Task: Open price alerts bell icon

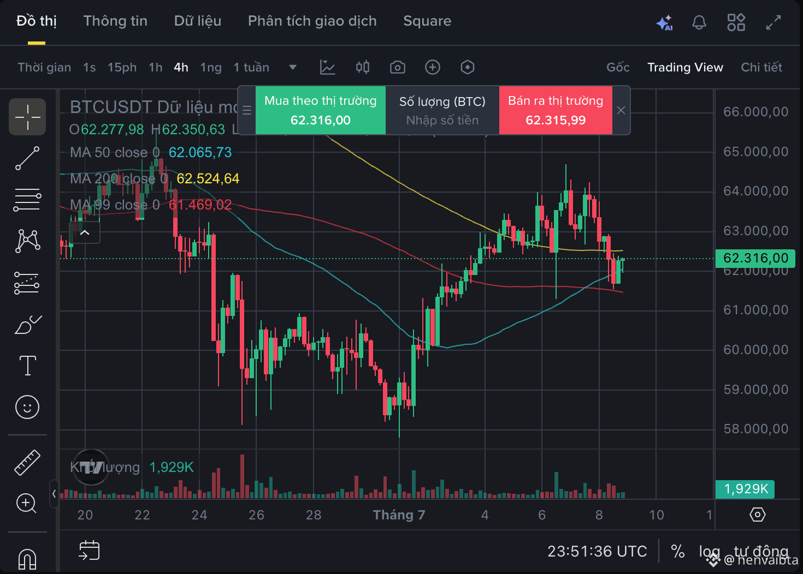Action: tap(699, 22)
